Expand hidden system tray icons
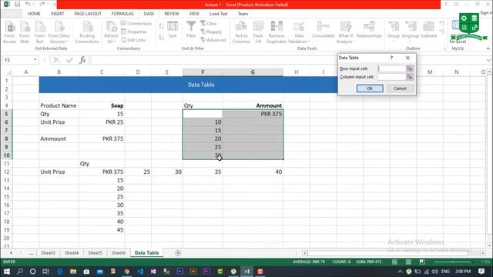The image size is (493, 277). point(400,272)
